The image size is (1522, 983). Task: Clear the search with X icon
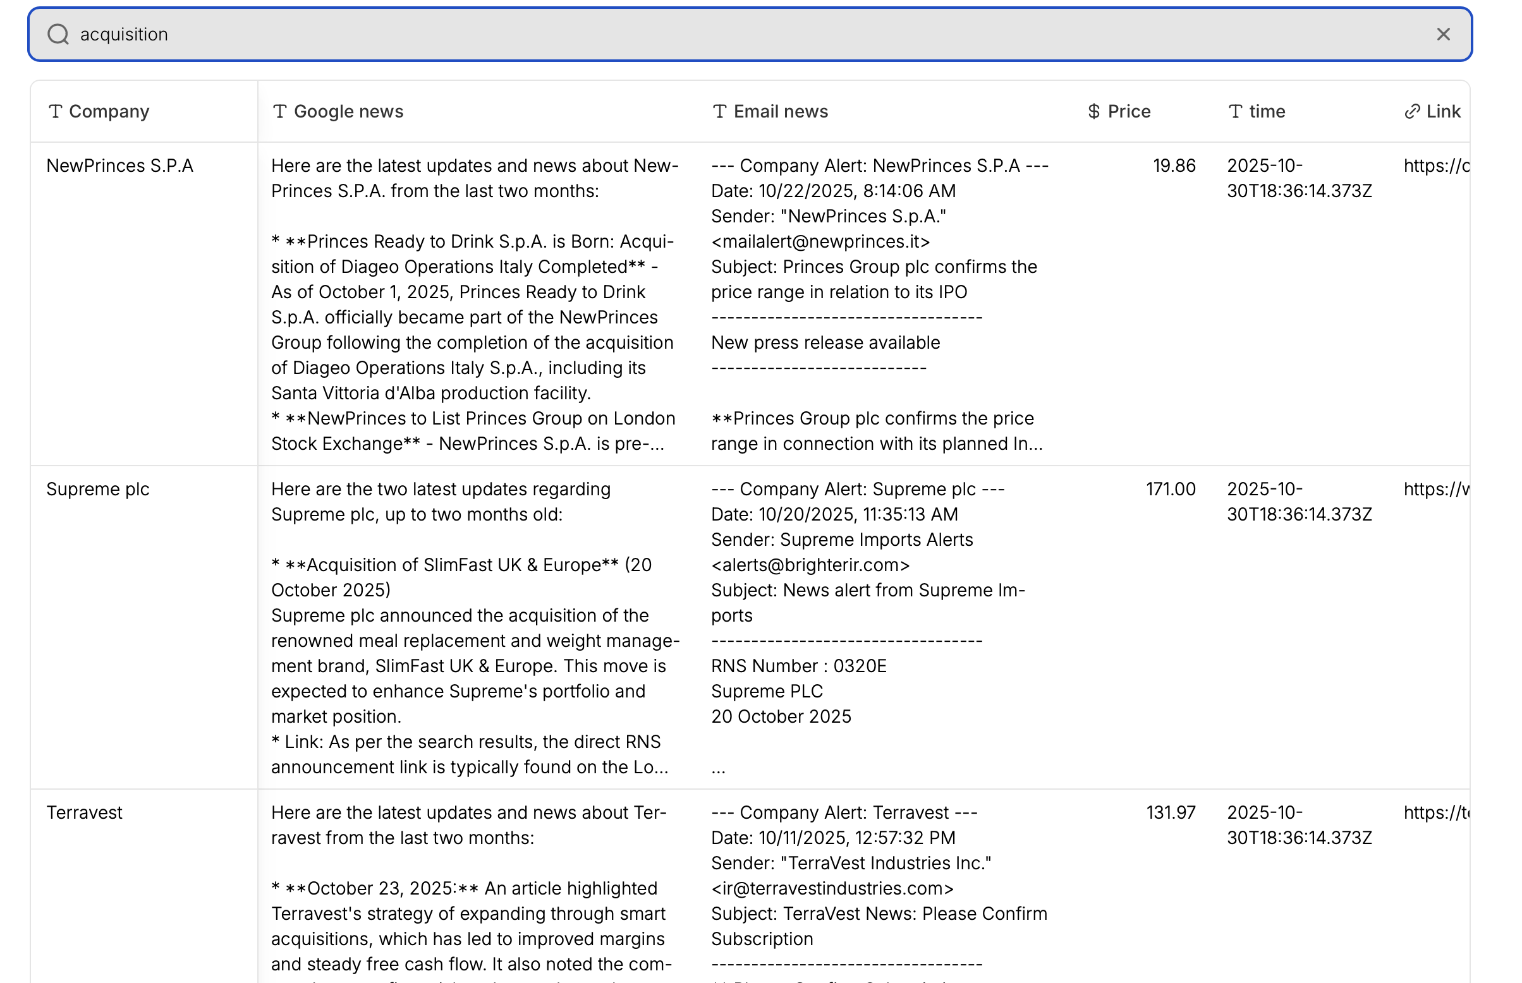(x=1443, y=35)
